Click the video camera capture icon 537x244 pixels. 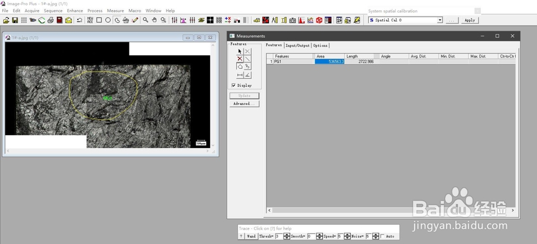click(x=33, y=20)
